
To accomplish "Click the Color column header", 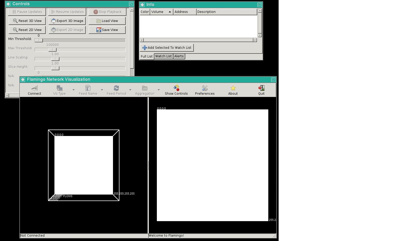I will tap(145, 12).
